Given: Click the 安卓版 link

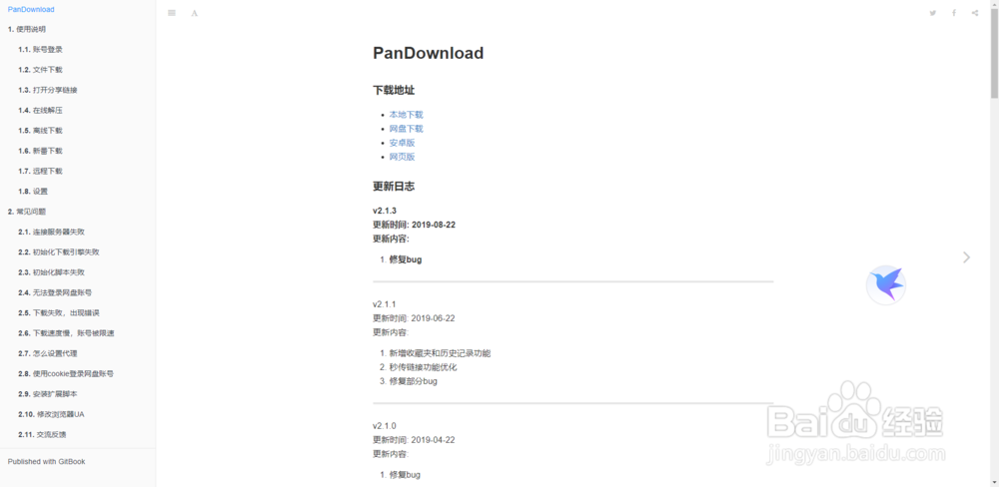Looking at the screenshot, I should 402,143.
